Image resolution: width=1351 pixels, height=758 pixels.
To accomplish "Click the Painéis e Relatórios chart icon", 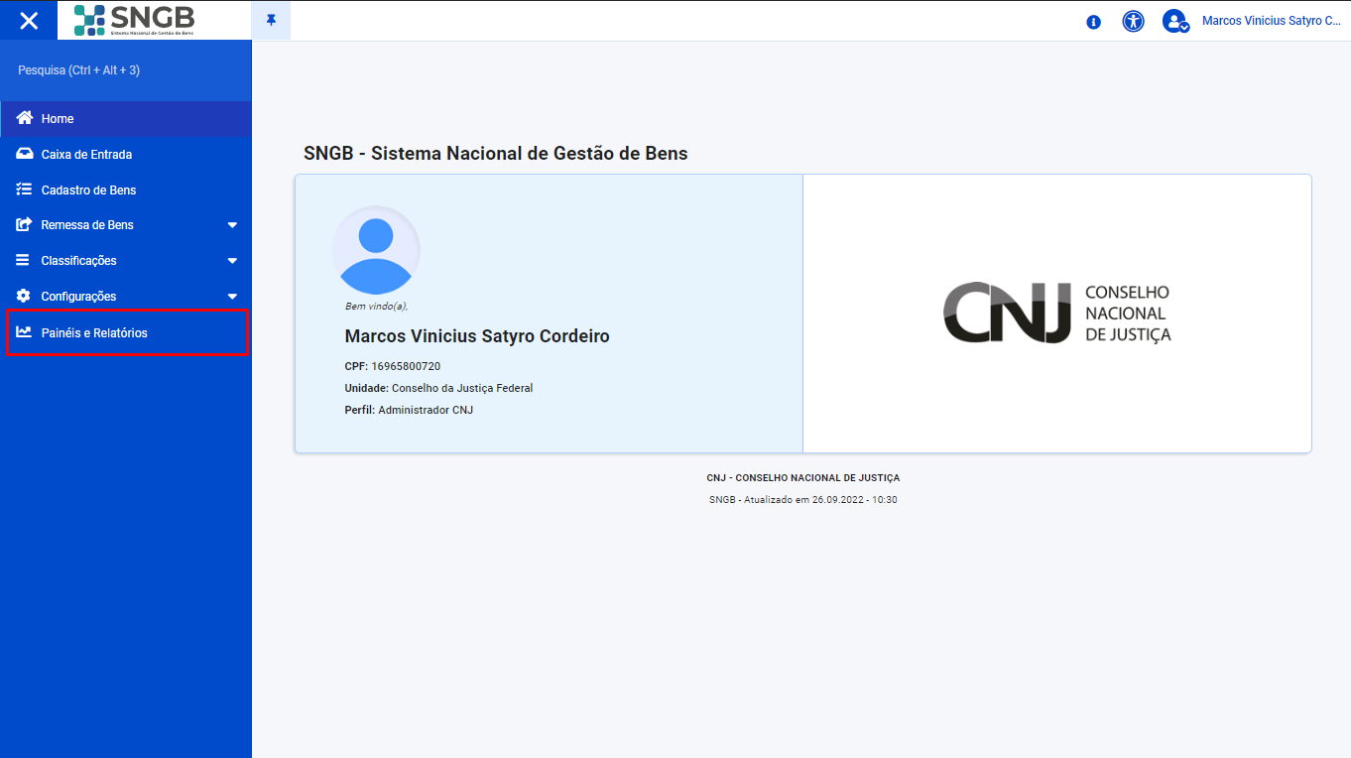I will point(25,332).
